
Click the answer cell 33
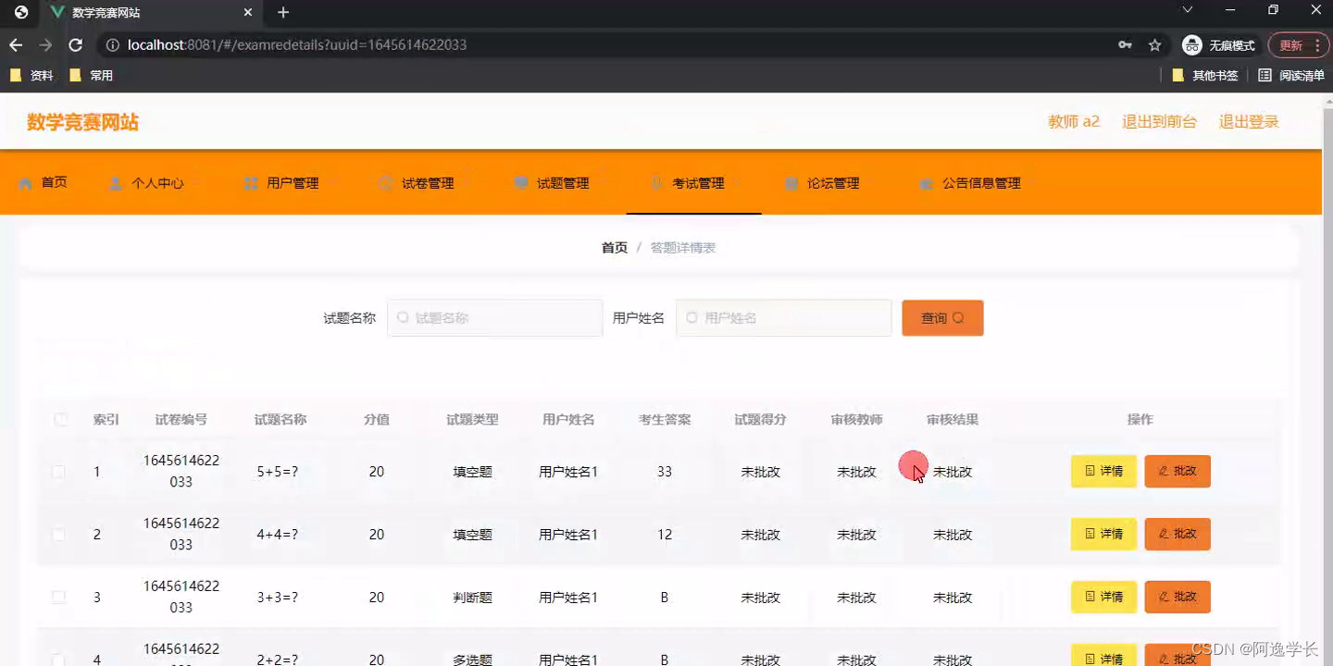tap(665, 472)
